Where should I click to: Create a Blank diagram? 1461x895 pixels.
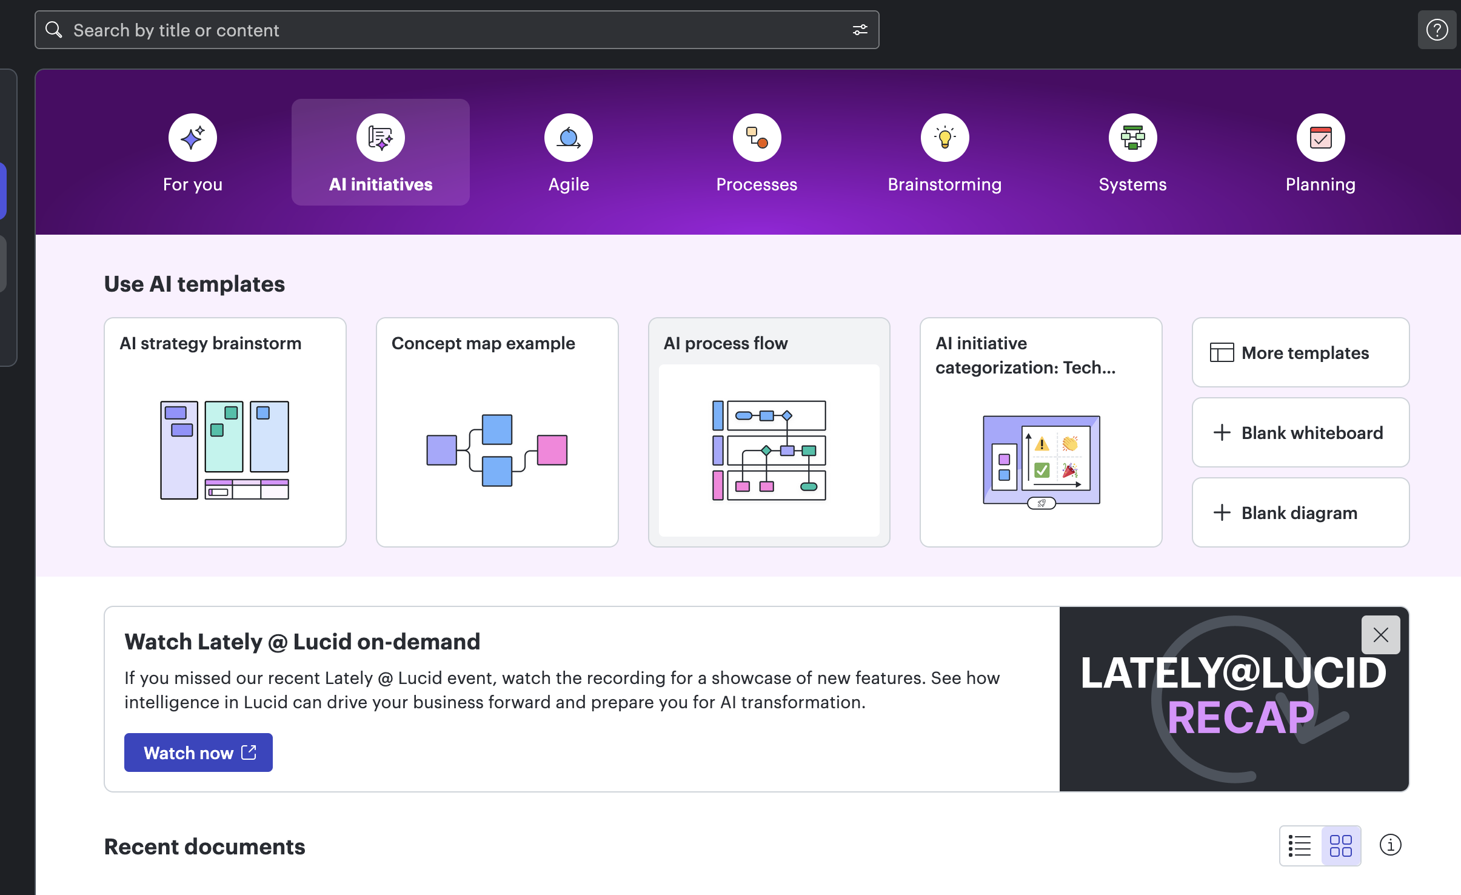click(1300, 512)
